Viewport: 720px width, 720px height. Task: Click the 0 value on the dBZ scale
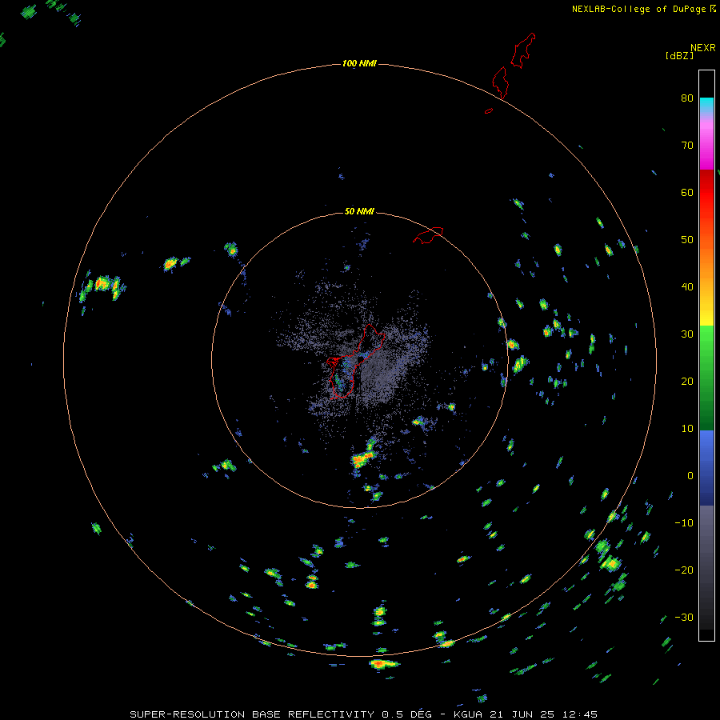[690, 476]
